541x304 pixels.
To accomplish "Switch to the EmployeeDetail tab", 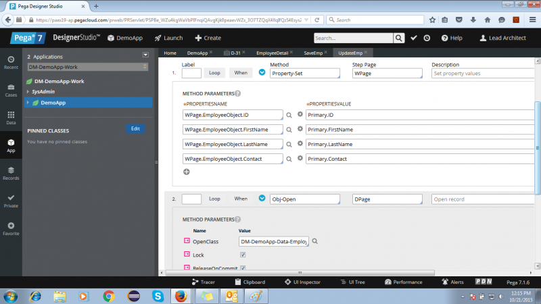I will (x=273, y=53).
